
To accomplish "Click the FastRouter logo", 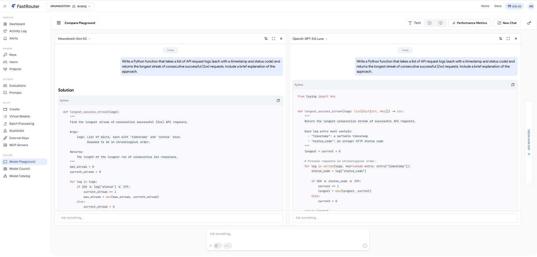I will (25, 6).
